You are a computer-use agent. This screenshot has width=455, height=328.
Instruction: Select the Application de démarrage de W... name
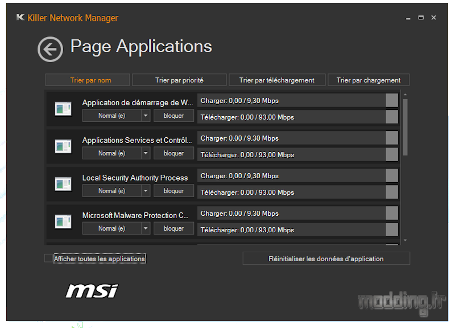(x=138, y=102)
